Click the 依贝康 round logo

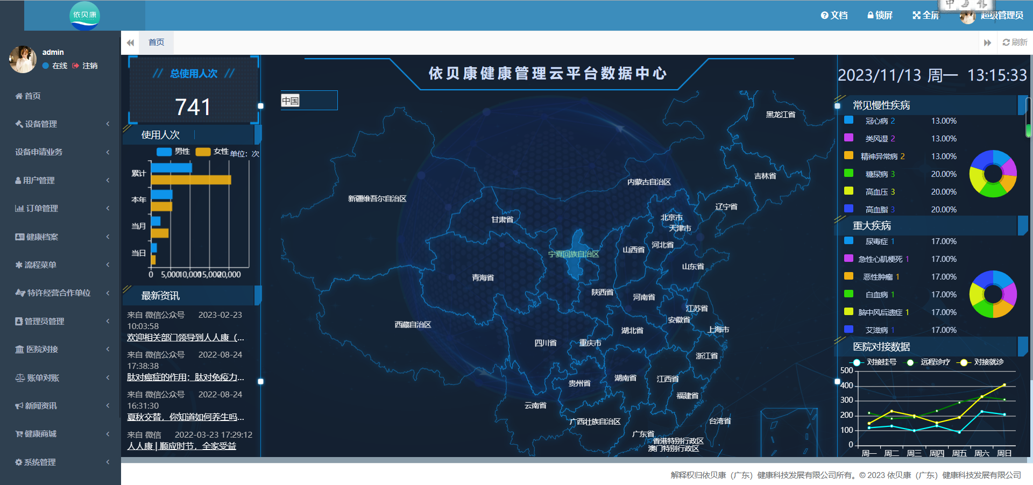84,16
